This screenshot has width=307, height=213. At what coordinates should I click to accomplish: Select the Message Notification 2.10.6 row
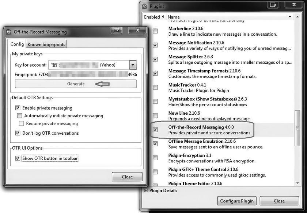[219, 45]
